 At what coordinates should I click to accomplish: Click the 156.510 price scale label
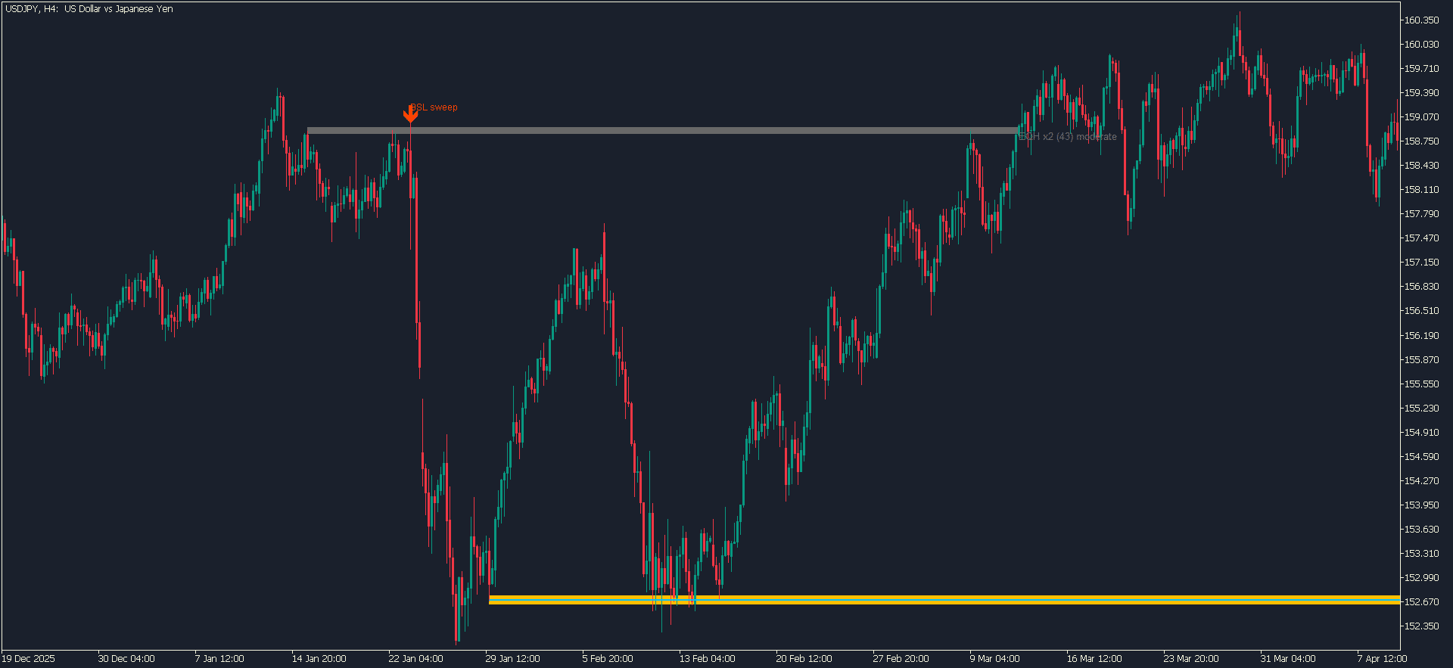click(x=1421, y=311)
